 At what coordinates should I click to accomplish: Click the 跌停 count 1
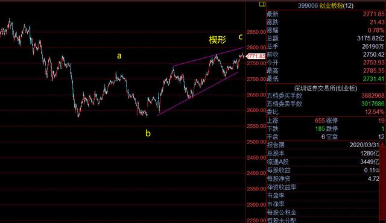(383, 128)
